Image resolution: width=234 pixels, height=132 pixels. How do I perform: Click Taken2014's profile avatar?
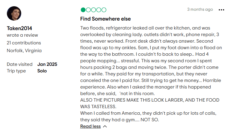(x=14, y=13)
